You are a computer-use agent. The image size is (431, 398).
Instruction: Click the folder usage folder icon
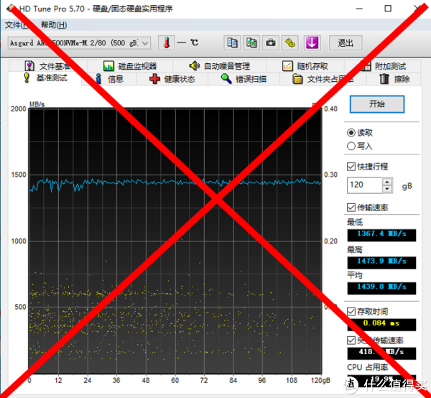[297, 79]
